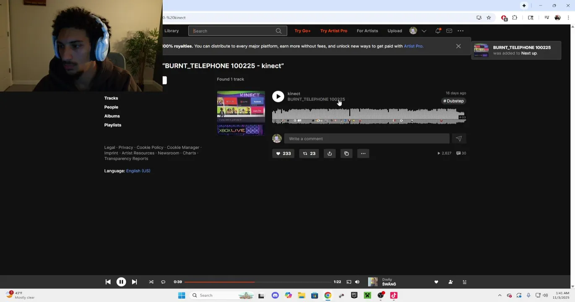575x302 pixels.
Task: Change language English (US)
Action: click(x=138, y=171)
